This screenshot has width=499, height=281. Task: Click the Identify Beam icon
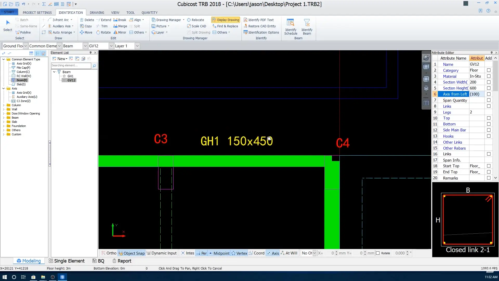click(307, 27)
